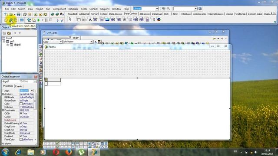The height and width of the screenshot is (156, 278).
Task: Click the Save floppy disk icon
Action: [18, 14]
